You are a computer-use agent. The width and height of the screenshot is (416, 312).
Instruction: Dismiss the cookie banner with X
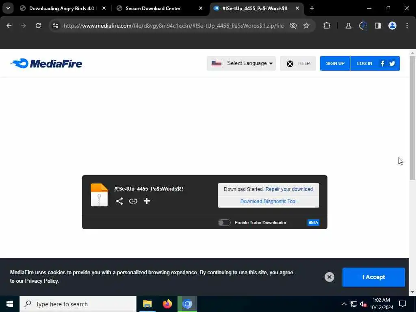(x=329, y=277)
